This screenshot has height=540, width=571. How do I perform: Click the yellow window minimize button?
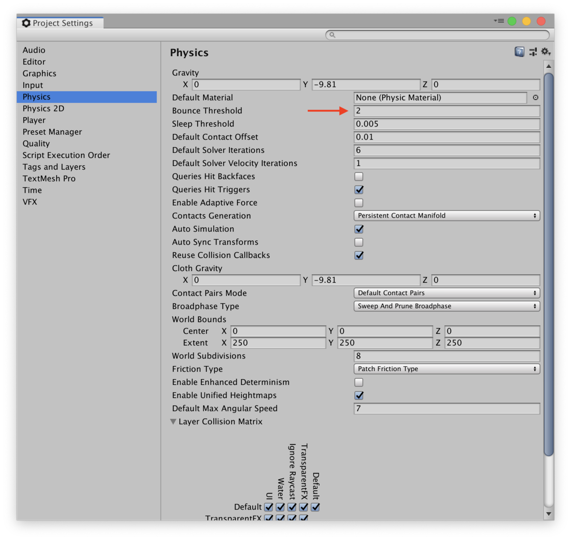pos(526,21)
